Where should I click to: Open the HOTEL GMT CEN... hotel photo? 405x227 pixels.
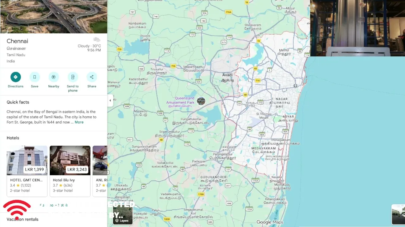coord(27,160)
